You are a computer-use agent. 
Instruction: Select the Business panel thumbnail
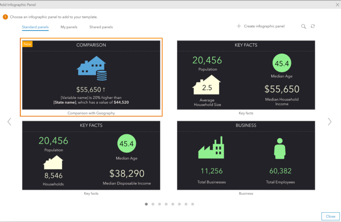point(246,156)
